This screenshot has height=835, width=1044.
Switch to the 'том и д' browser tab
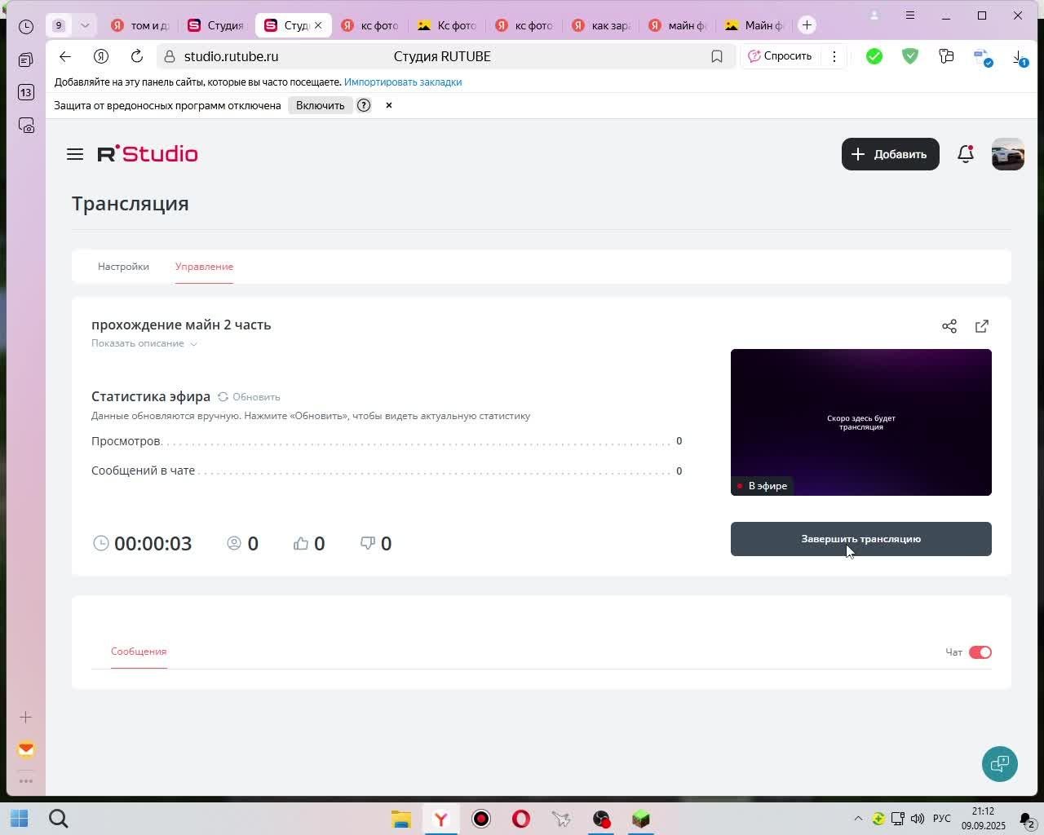[140, 25]
